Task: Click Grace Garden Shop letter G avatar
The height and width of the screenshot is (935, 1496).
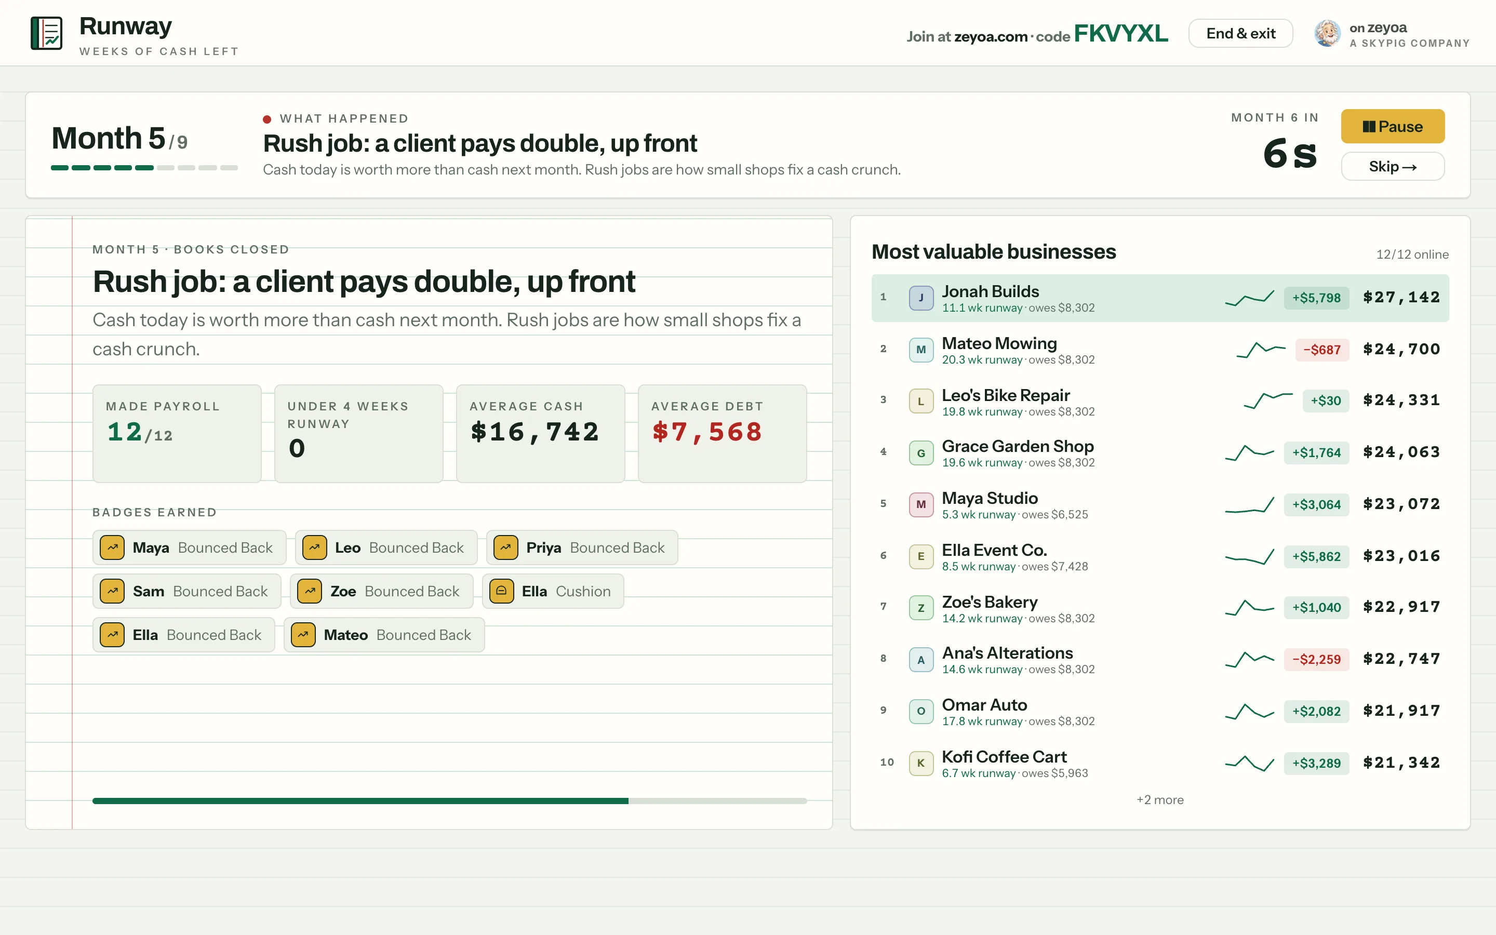Action: coord(920,453)
